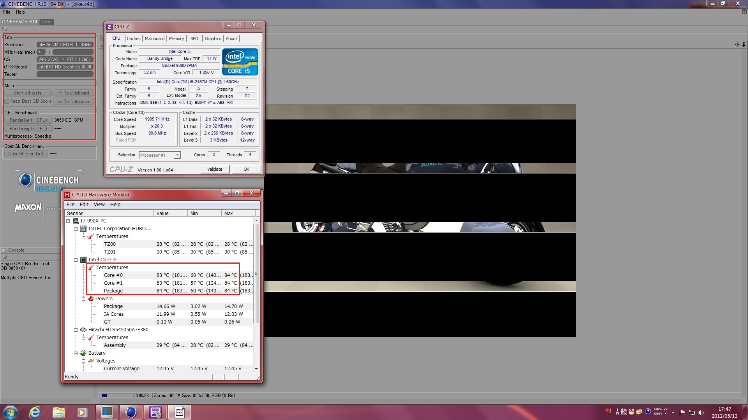Screen dimensions: 748x420
Task: Click the taskbar clock showing 17:47
Action: pos(725,412)
